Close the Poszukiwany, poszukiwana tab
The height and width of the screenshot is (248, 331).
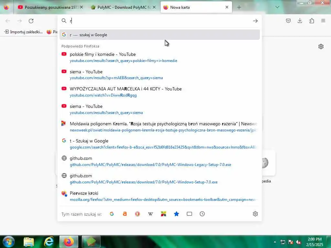click(x=81, y=7)
